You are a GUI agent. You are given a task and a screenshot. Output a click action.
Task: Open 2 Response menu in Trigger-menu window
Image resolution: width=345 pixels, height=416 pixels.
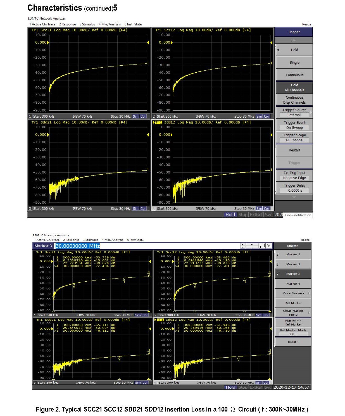pos(67,24)
